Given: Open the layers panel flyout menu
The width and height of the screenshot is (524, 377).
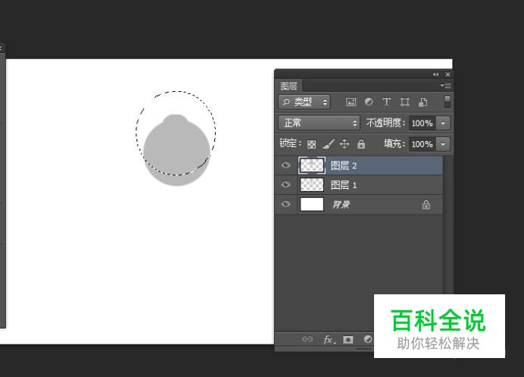Looking at the screenshot, I should tap(446, 86).
